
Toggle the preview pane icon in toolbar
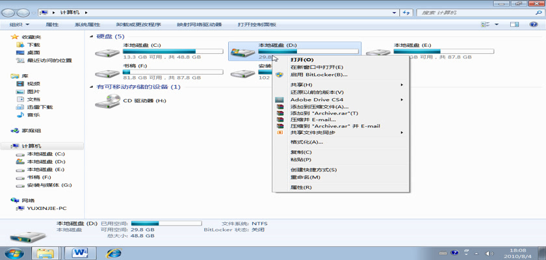pos(514,24)
